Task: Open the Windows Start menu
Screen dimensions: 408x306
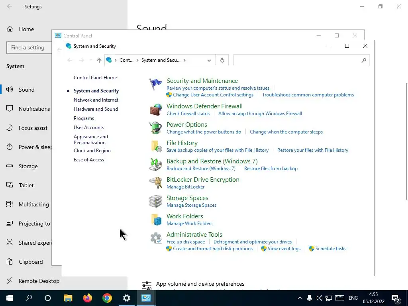Action: point(10,298)
